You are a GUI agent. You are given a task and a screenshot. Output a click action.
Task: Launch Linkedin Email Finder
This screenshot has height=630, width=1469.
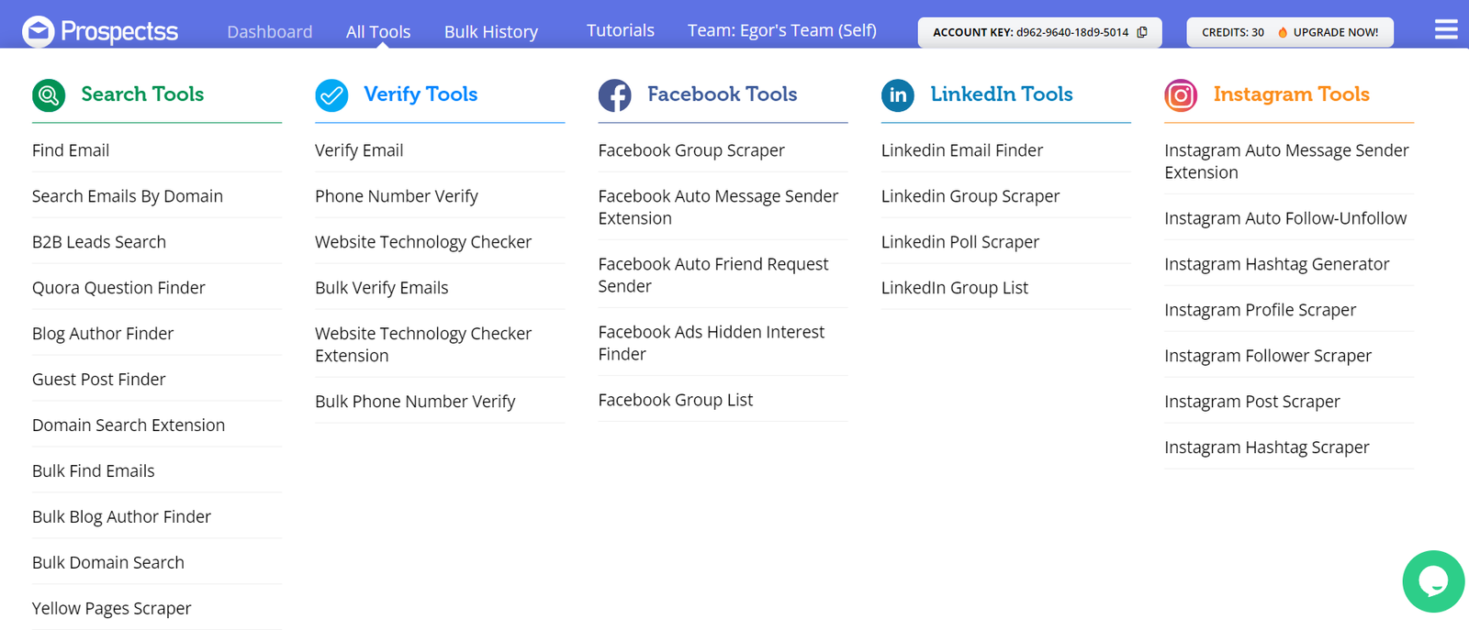click(x=962, y=150)
